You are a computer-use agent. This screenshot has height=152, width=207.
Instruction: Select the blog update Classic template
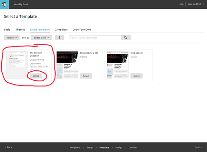137,76
